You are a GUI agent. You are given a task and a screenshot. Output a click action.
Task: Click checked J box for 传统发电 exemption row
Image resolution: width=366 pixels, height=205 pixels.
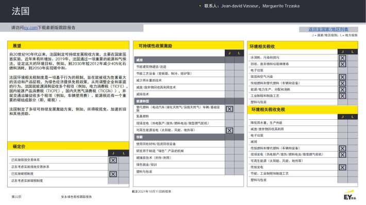[x=342, y=167]
